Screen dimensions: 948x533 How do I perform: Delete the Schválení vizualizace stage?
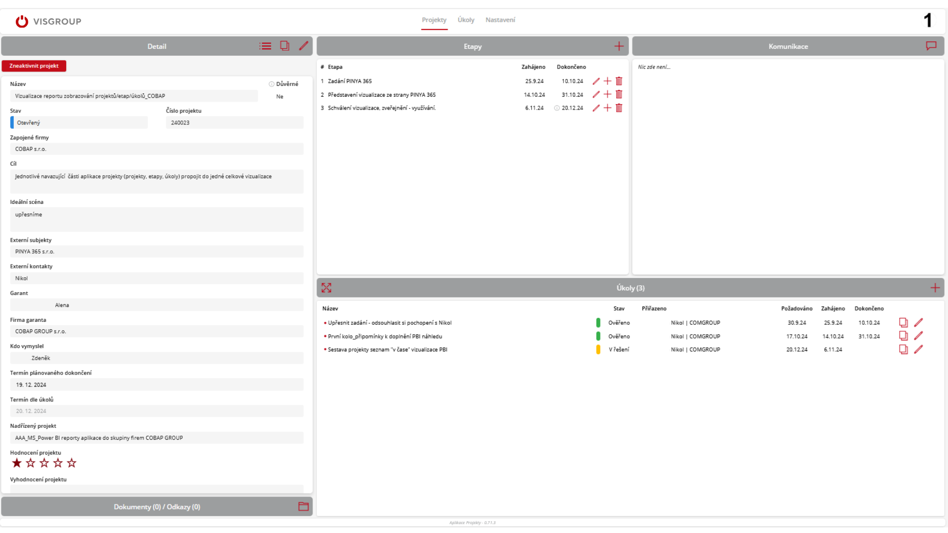[x=619, y=108]
